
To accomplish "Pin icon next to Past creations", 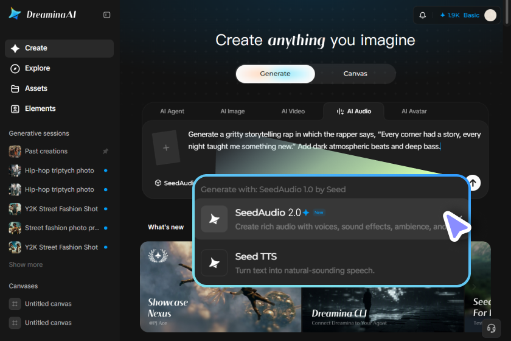I will click(x=106, y=151).
